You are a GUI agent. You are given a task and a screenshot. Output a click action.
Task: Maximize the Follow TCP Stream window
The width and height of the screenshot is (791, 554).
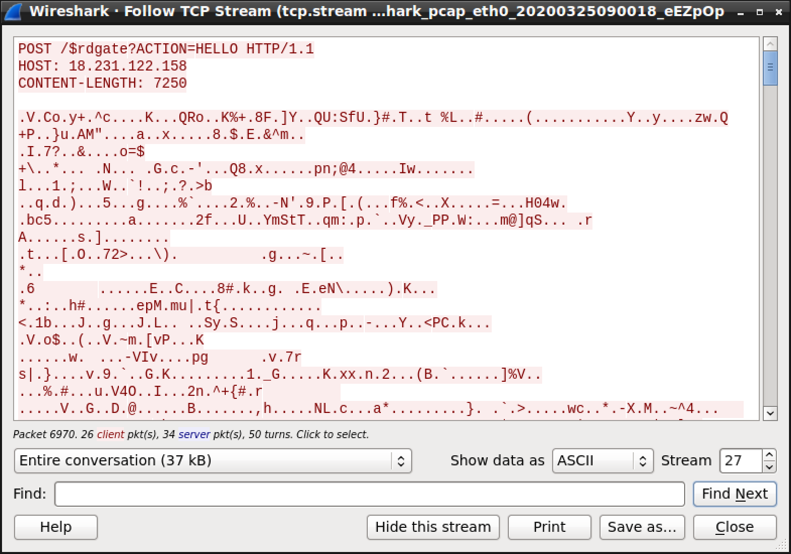click(x=760, y=12)
